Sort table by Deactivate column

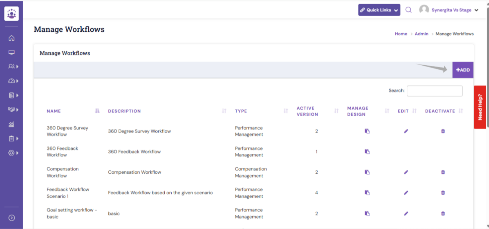[x=444, y=111]
